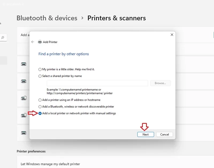
Task: Click the Next button
Action: 146,134
